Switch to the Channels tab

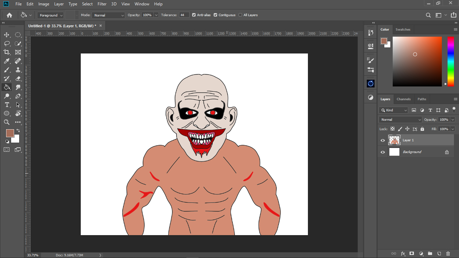pos(403,99)
